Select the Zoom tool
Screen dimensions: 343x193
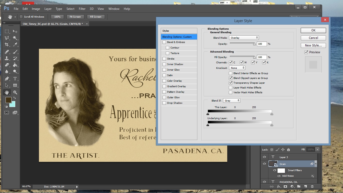pyautogui.click(x=15, y=92)
